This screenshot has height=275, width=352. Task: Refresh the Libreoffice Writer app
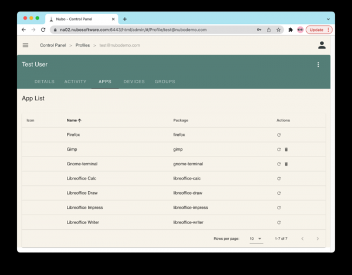click(x=279, y=222)
